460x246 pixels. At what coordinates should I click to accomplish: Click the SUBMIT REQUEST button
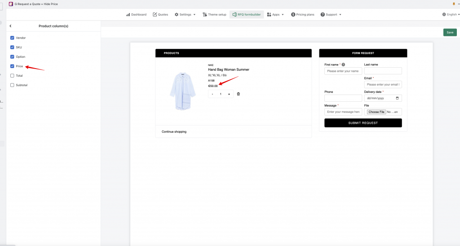point(363,123)
